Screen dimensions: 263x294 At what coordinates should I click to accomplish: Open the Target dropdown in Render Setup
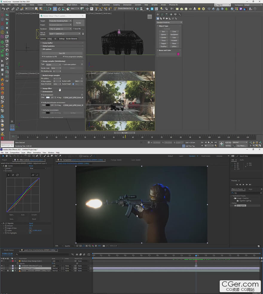coord(60,21)
